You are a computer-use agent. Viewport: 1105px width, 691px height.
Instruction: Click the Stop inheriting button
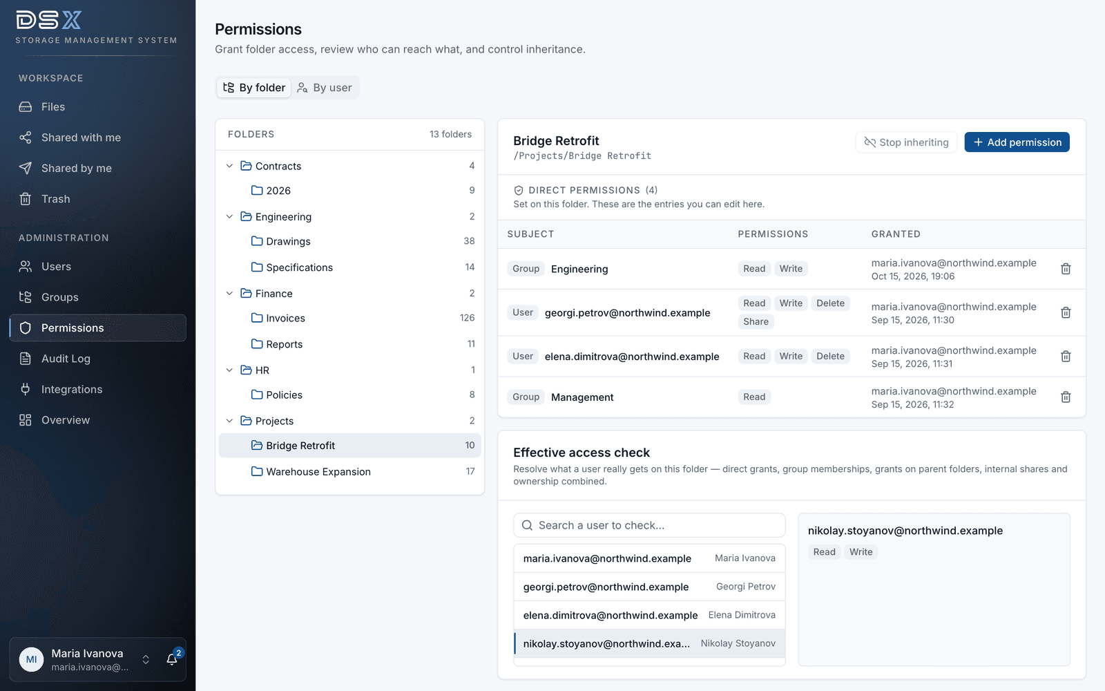coord(907,142)
